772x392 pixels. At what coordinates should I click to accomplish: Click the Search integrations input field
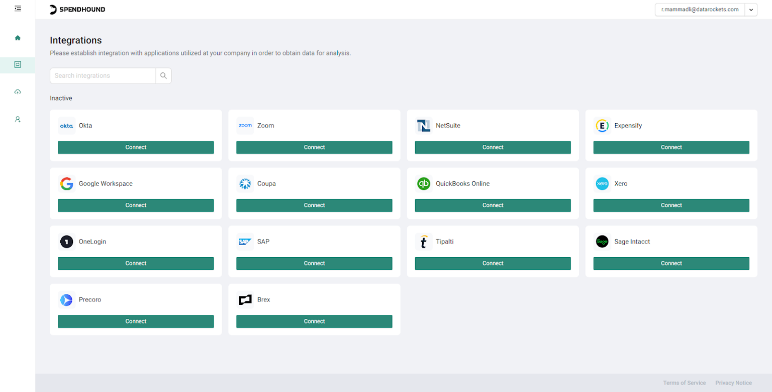103,75
